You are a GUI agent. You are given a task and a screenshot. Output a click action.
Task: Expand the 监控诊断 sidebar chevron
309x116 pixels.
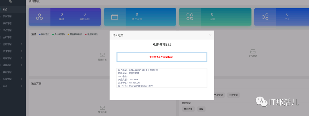[22, 65]
